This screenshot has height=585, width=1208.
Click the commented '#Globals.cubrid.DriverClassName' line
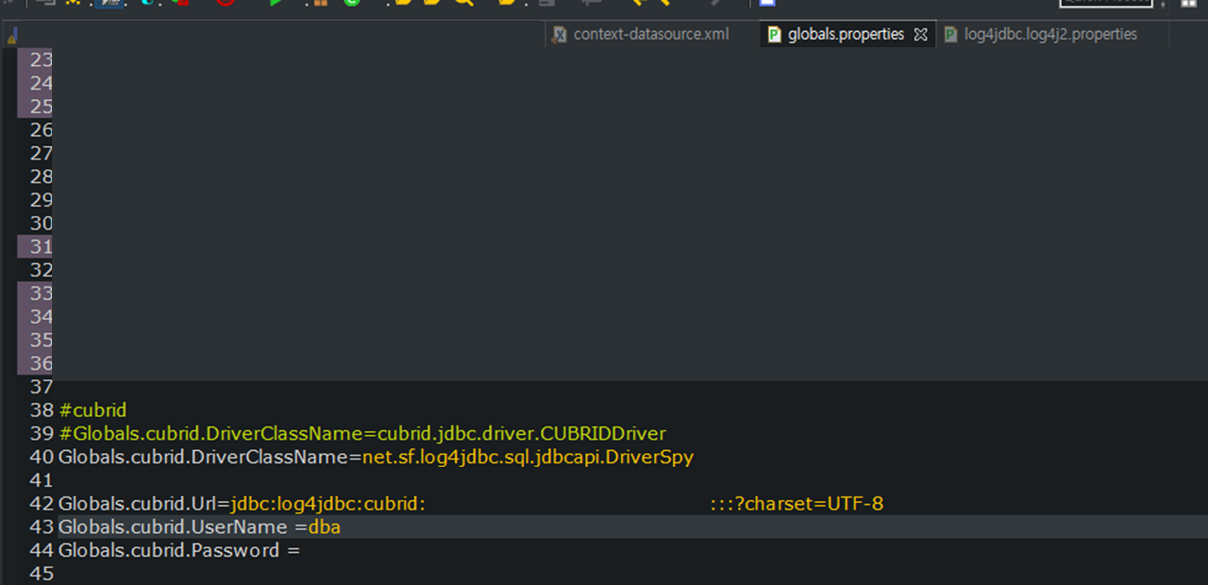(x=362, y=434)
